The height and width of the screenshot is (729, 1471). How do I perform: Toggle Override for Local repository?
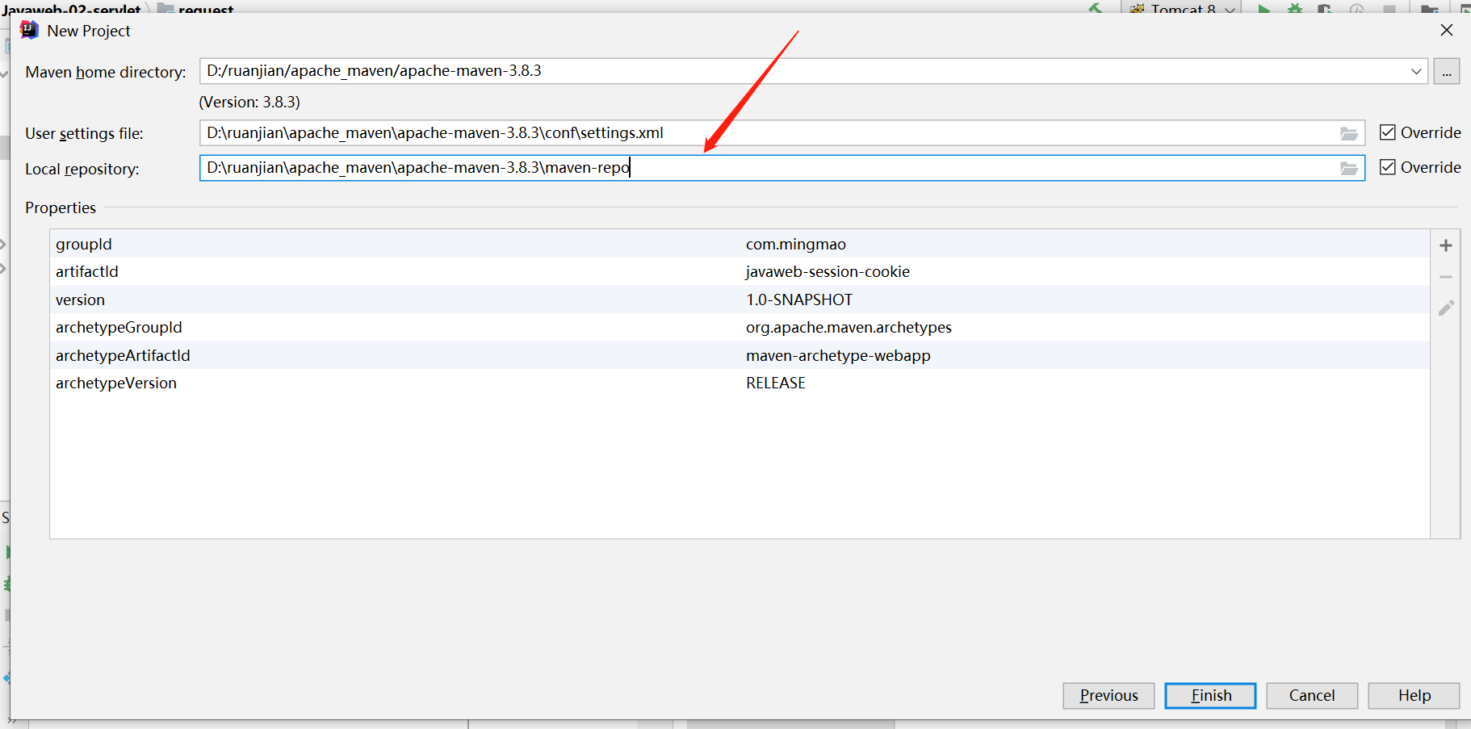(1387, 167)
